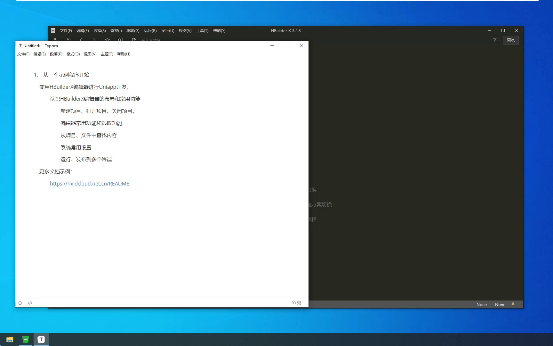Open HBuilder X 视图(V) menu
This screenshot has width=553, height=346.
click(x=185, y=31)
